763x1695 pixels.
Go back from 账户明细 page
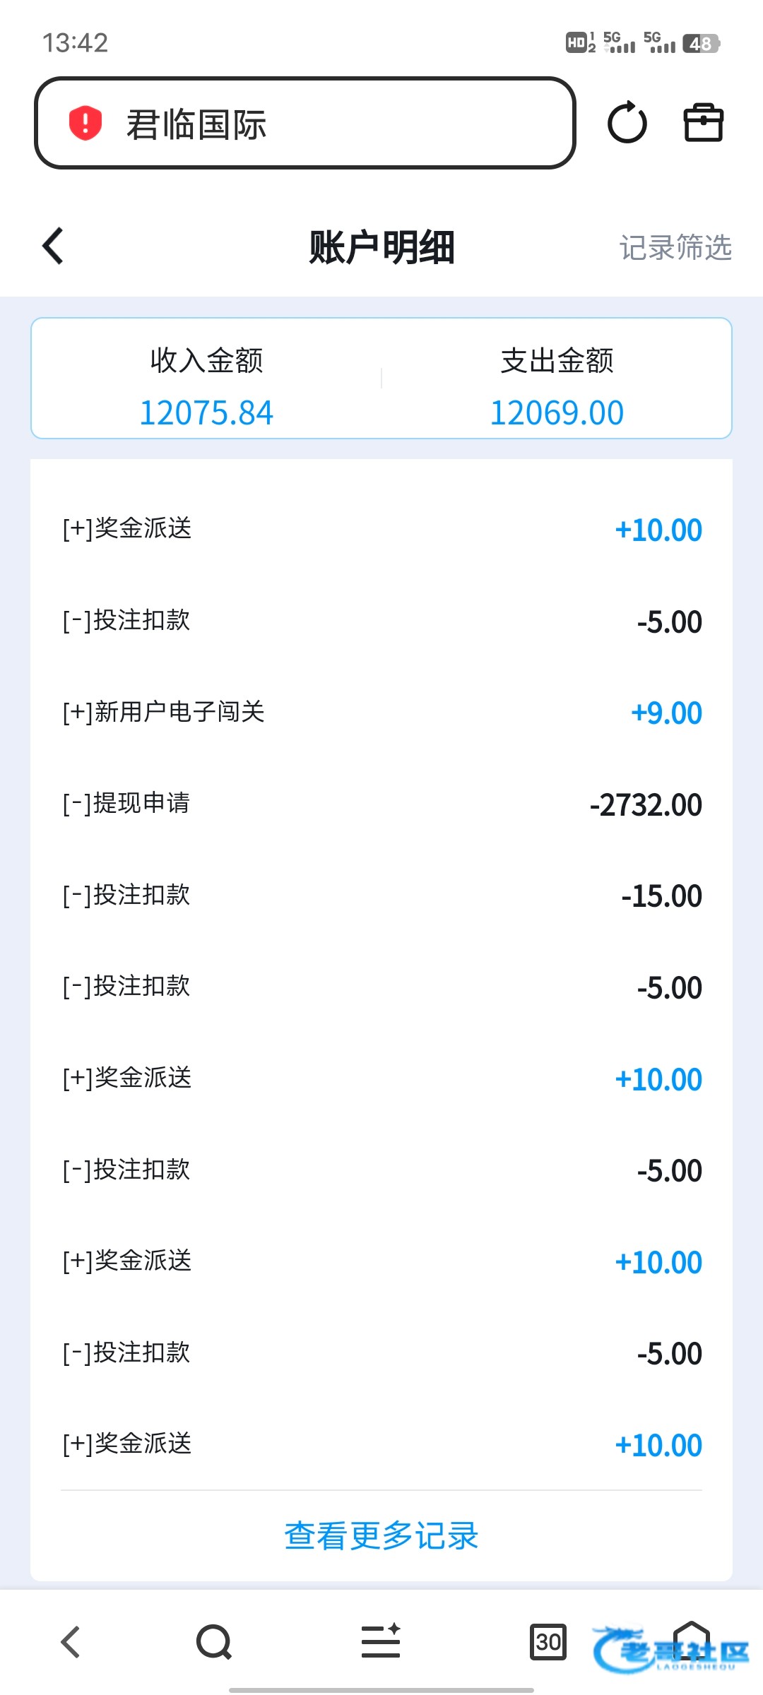point(54,246)
